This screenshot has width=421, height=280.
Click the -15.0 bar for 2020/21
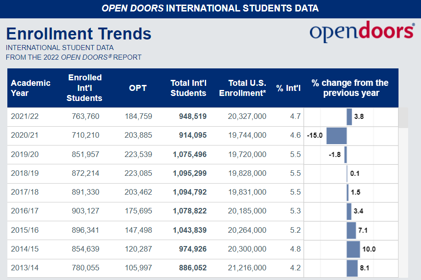(337, 136)
